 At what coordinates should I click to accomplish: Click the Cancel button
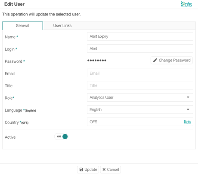tap(111, 170)
